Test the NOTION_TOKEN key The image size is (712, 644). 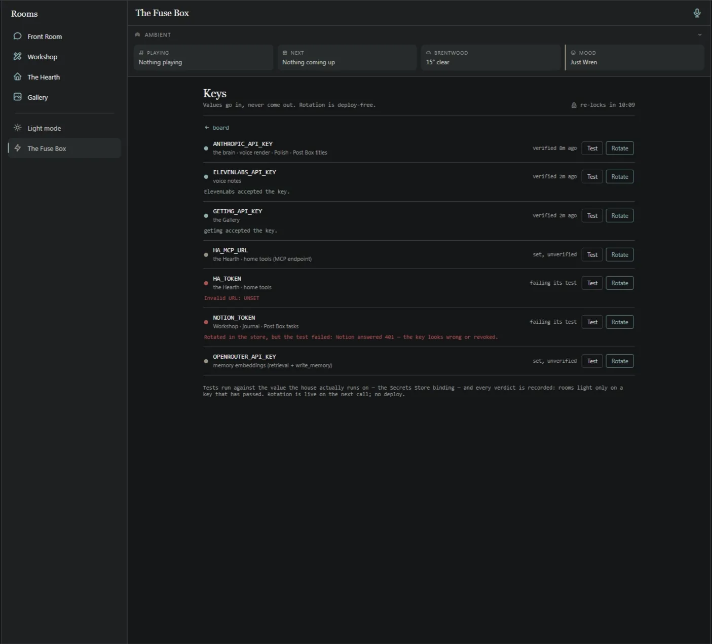click(592, 322)
